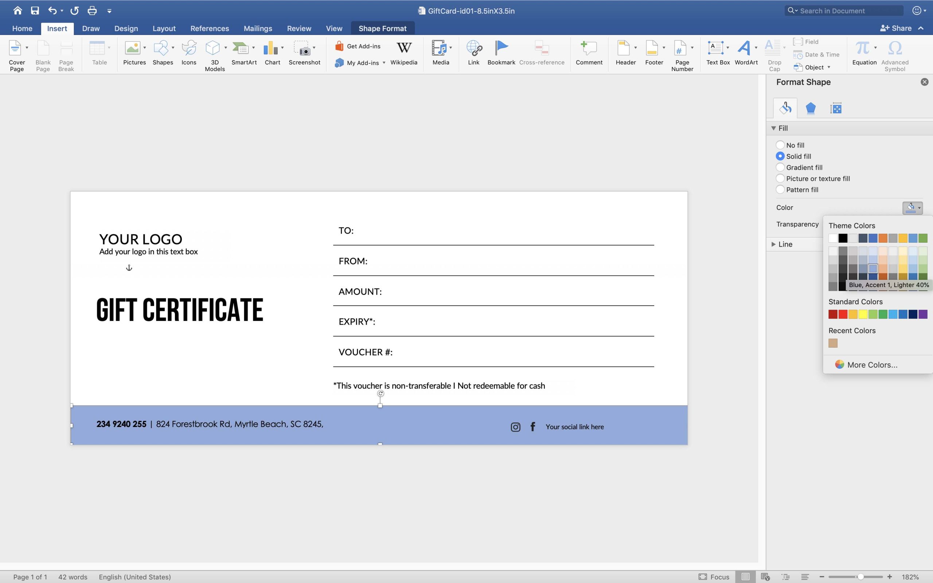Choose the Gradient fill option
This screenshot has height=583, width=933.
pyautogui.click(x=780, y=167)
